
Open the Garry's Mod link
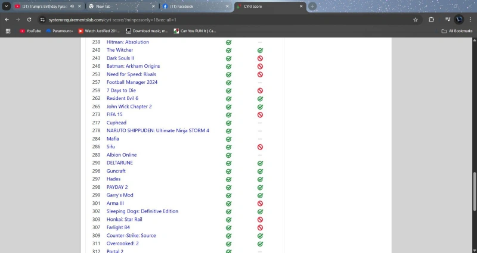pos(120,195)
